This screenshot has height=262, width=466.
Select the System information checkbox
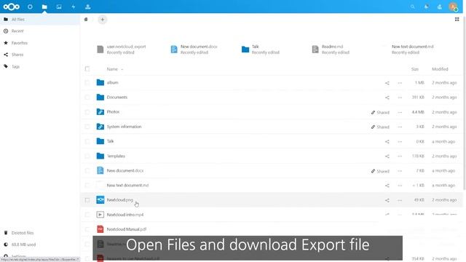(87, 127)
